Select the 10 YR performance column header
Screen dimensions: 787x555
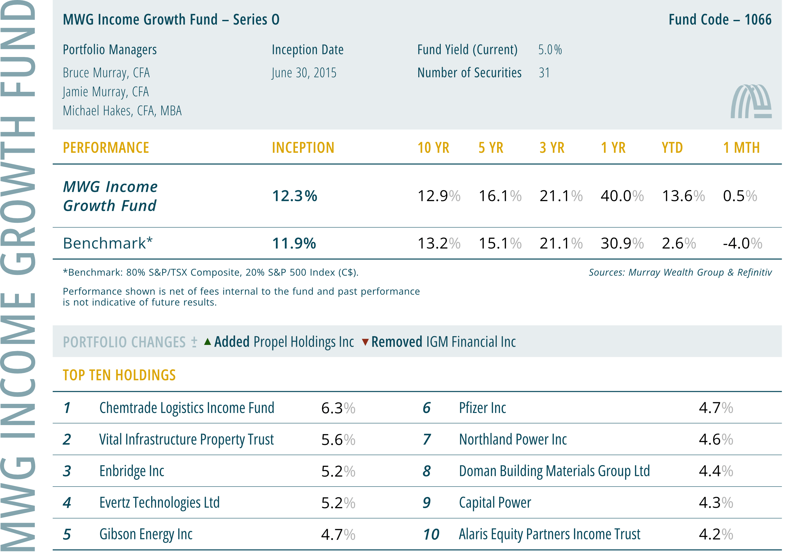(433, 148)
